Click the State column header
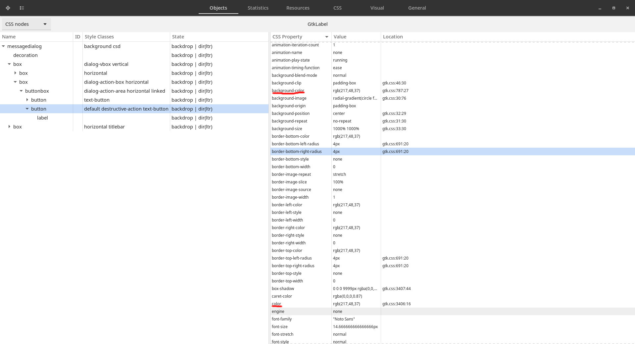The height and width of the screenshot is (344, 635). (219, 37)
